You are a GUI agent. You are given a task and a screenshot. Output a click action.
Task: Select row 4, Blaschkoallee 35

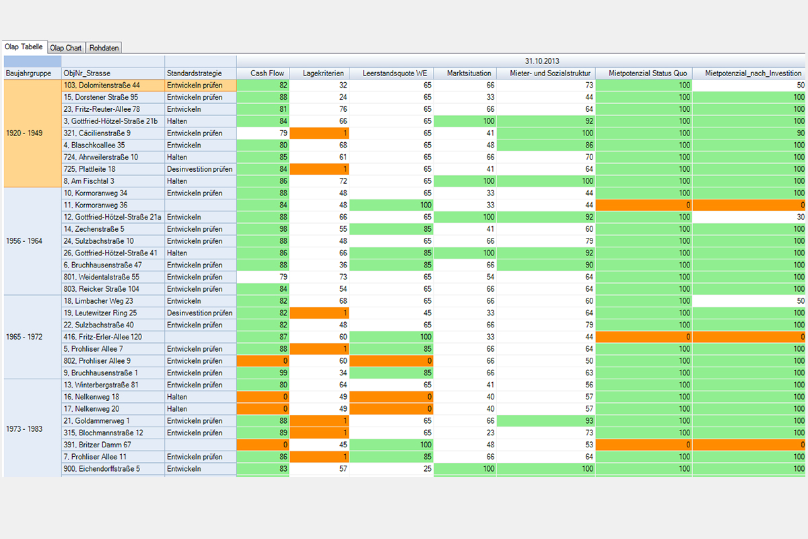pyautogui.click(x=113, y=145)
